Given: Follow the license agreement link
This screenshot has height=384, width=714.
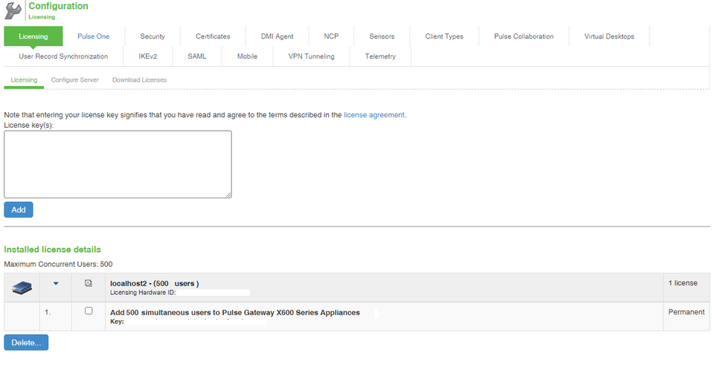Looking at the screenshot, I should (374, 115).
